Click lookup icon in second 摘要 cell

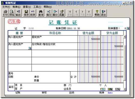pyautogui.click(x=30, y=48)
